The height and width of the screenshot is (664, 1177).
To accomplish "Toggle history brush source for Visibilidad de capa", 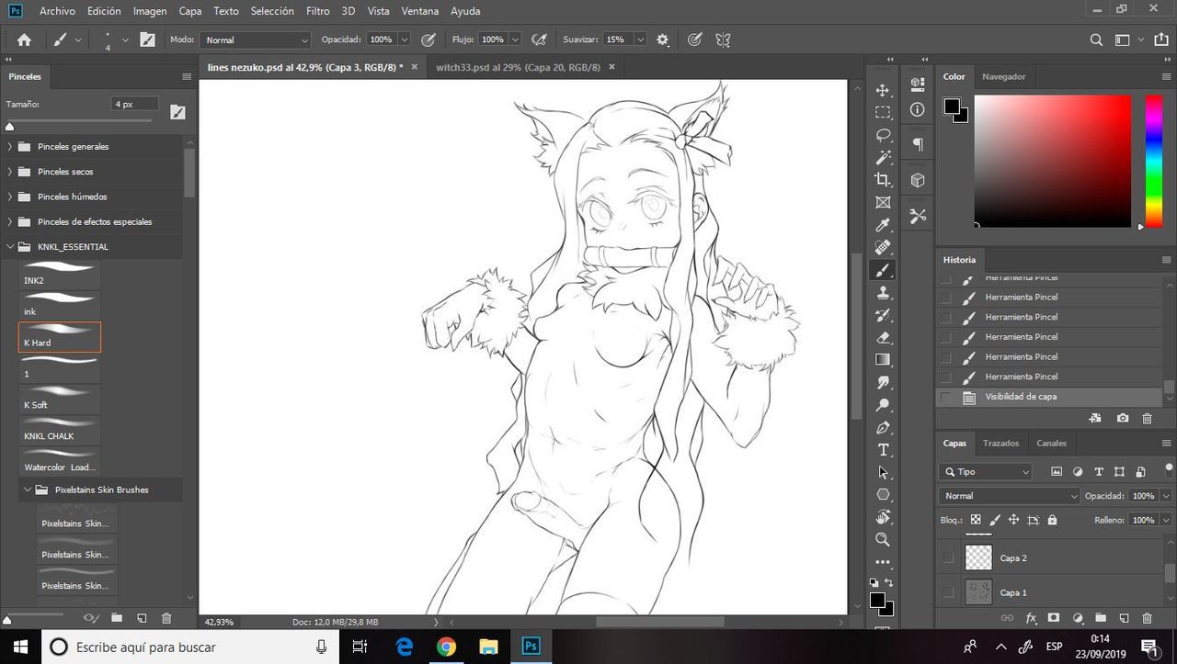I will [945, 397].
